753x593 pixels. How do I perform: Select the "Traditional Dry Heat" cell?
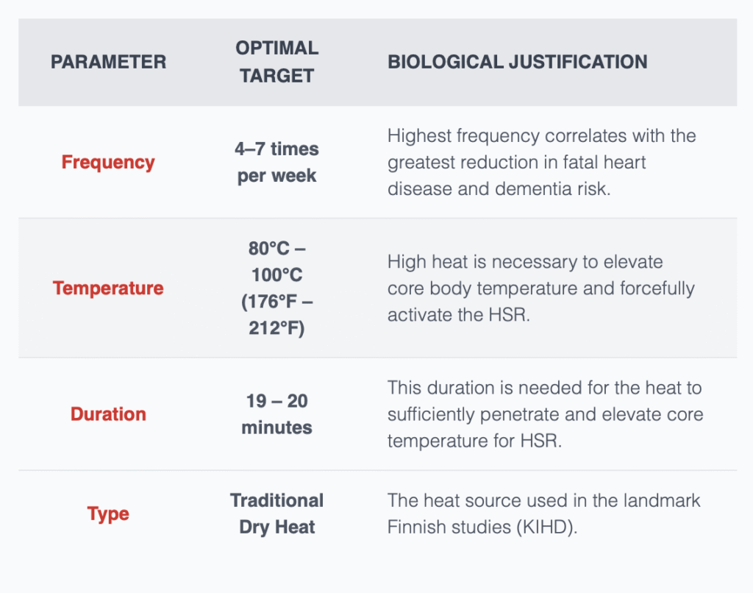276,514
